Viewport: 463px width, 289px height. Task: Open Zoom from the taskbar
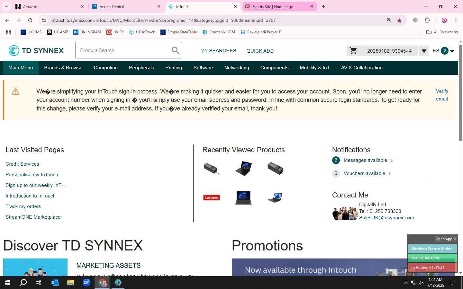[x=86, y=283]
